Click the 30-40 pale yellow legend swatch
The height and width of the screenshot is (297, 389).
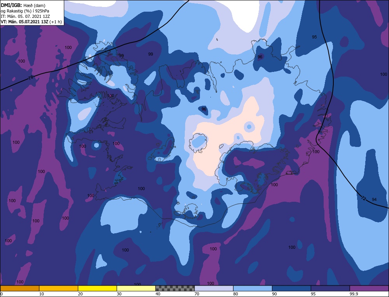click(136, 288)
